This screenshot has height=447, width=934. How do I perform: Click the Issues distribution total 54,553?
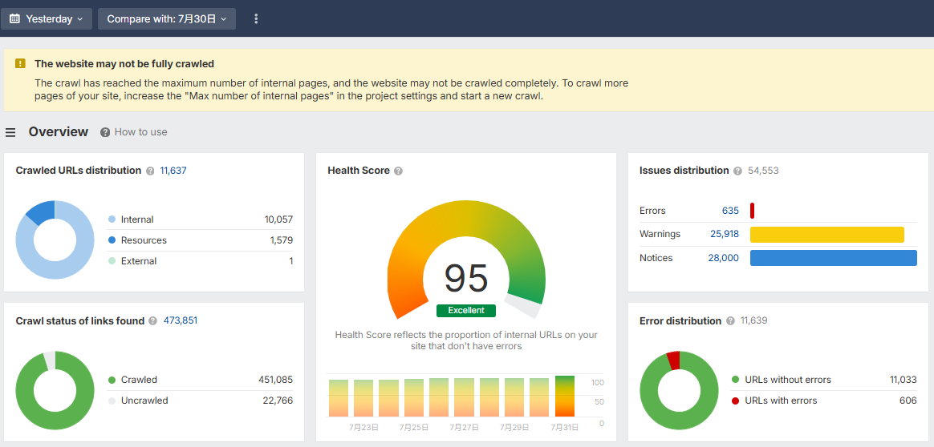click(x=763, y=171)
